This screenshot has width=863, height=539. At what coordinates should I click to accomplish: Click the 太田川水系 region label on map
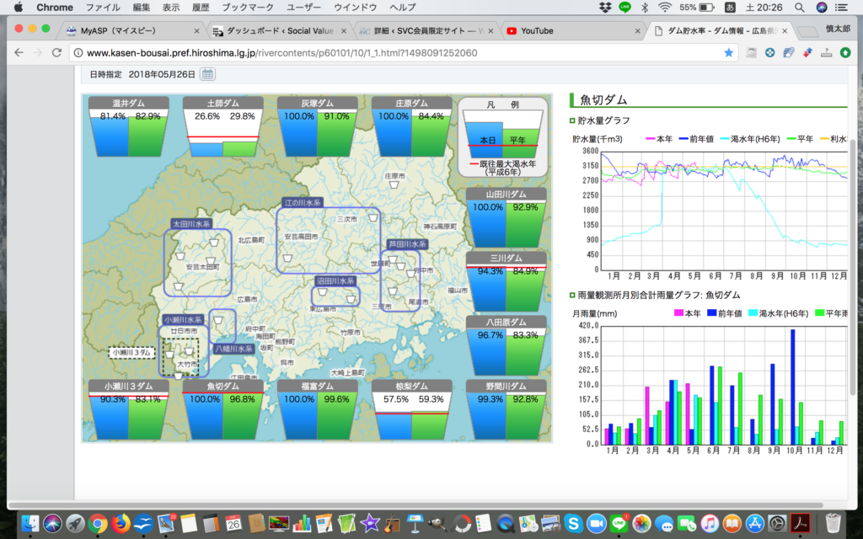click(x=191, y=225)
